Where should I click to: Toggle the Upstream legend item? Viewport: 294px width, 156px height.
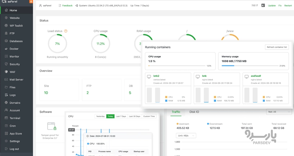183,124
